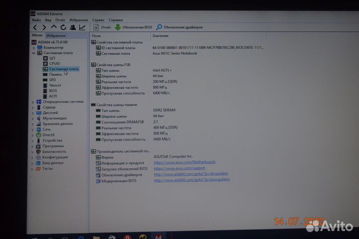
Task: Click the Компьютер monitor icon
Action: tap(39, 48)
